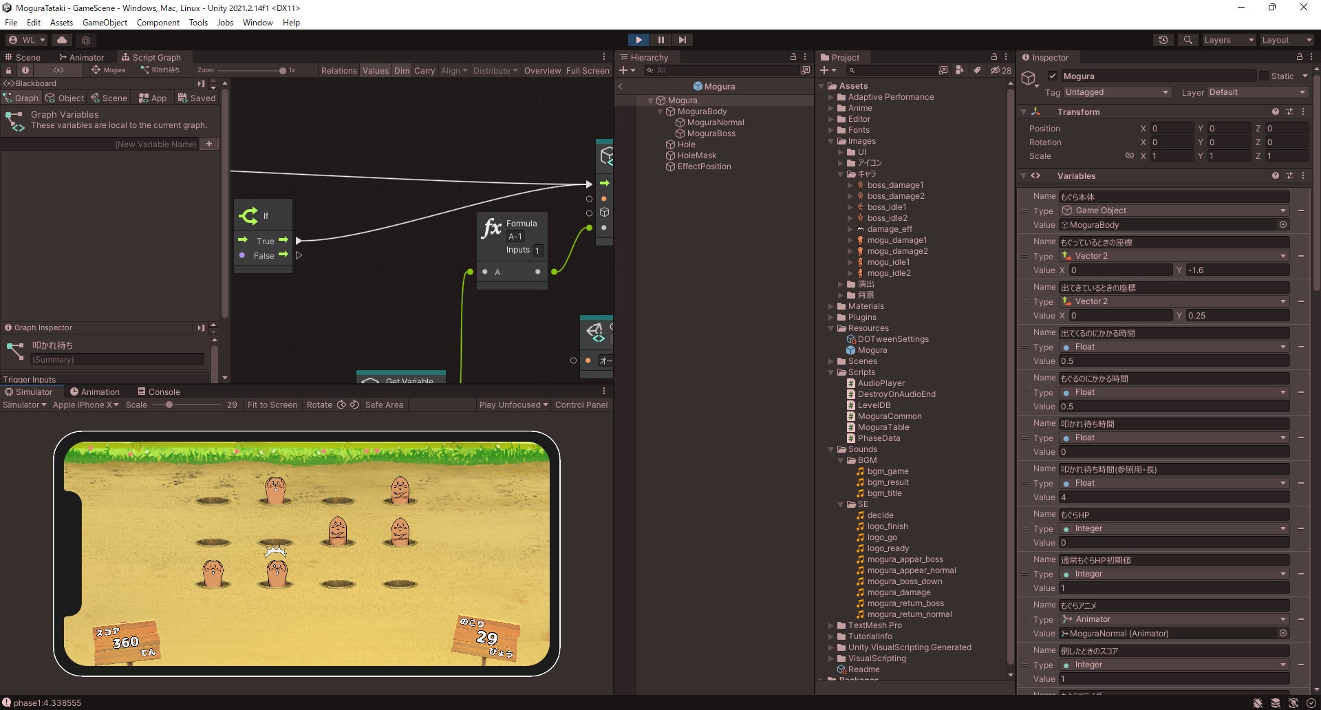Image resolution: width=1321 pixels, height=710 pixels.
Task: Start play mode with the Play button
Action: pyautogui.click(x=638, y=40)
